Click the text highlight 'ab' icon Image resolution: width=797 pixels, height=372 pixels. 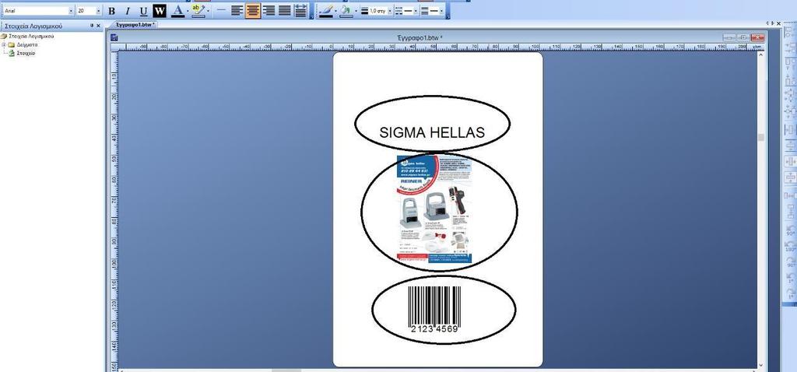coord(198,11)
